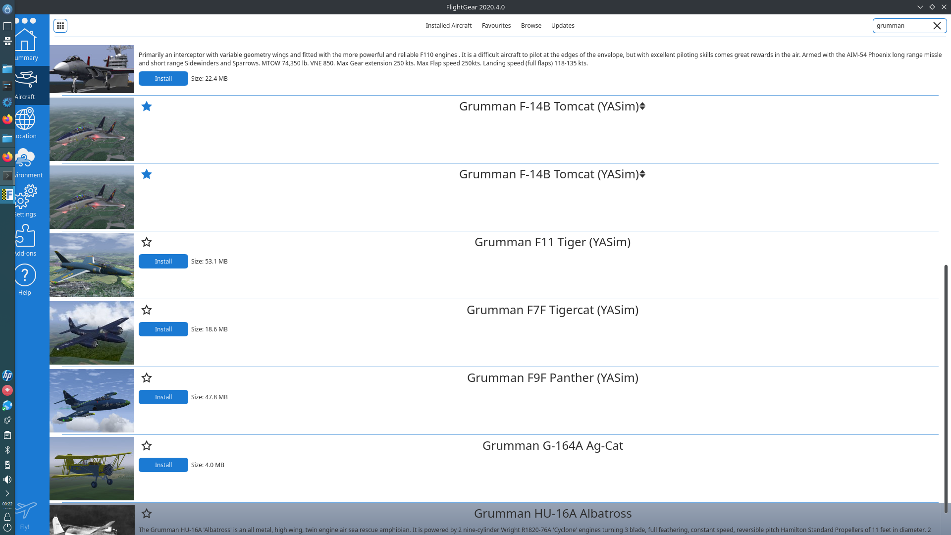Screen dimensions: 951x535
Task: Open the Add-ons puzzle piece icon
Action: 25,236
